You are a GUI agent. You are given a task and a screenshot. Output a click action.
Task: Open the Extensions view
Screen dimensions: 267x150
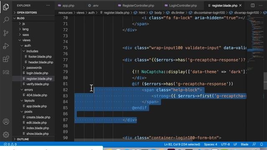tap(6, 59)
